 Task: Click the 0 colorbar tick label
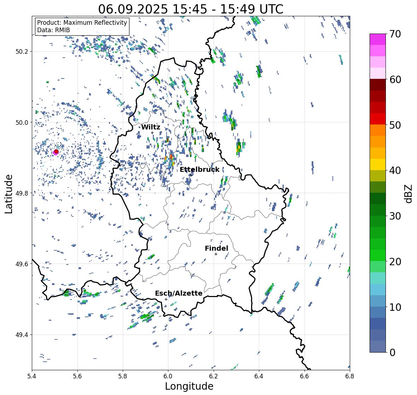point(392,353)
